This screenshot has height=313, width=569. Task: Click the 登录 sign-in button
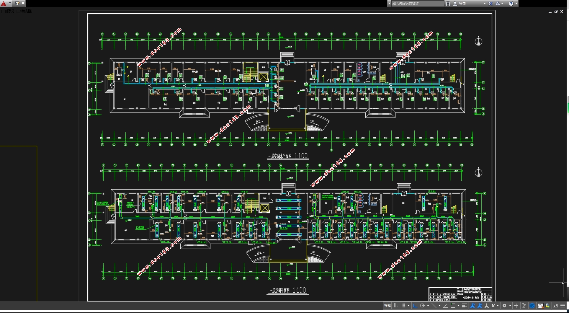point(462,4)
